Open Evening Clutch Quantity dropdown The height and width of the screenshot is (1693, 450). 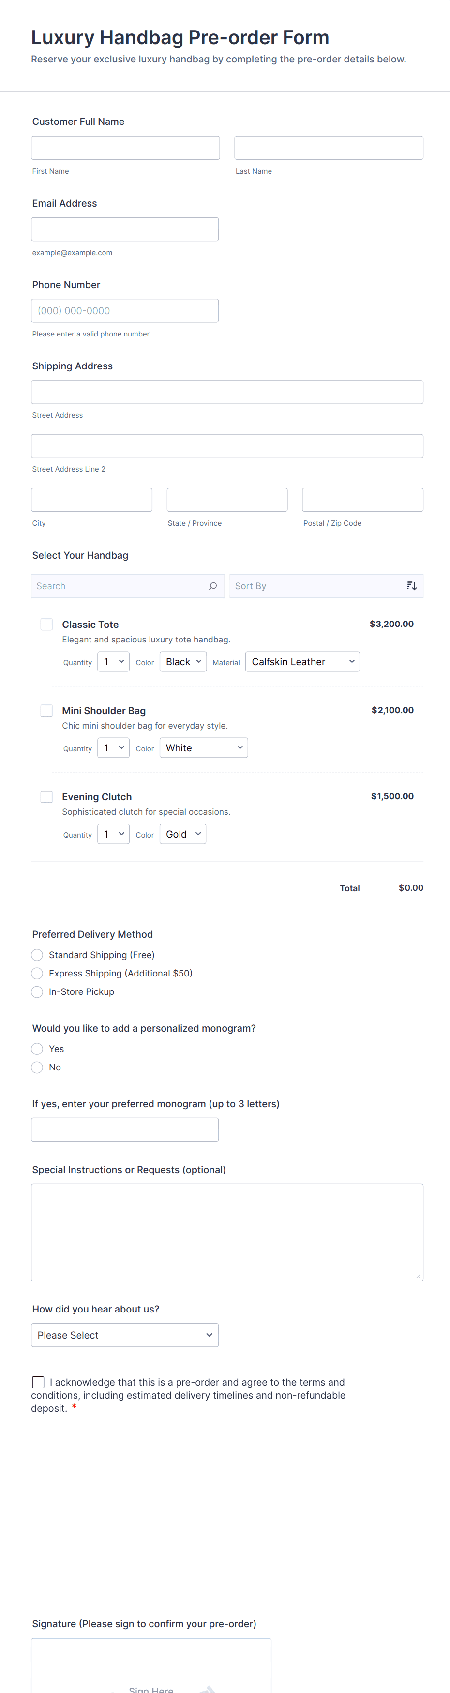pyautogui.click(x=113, y=834)
